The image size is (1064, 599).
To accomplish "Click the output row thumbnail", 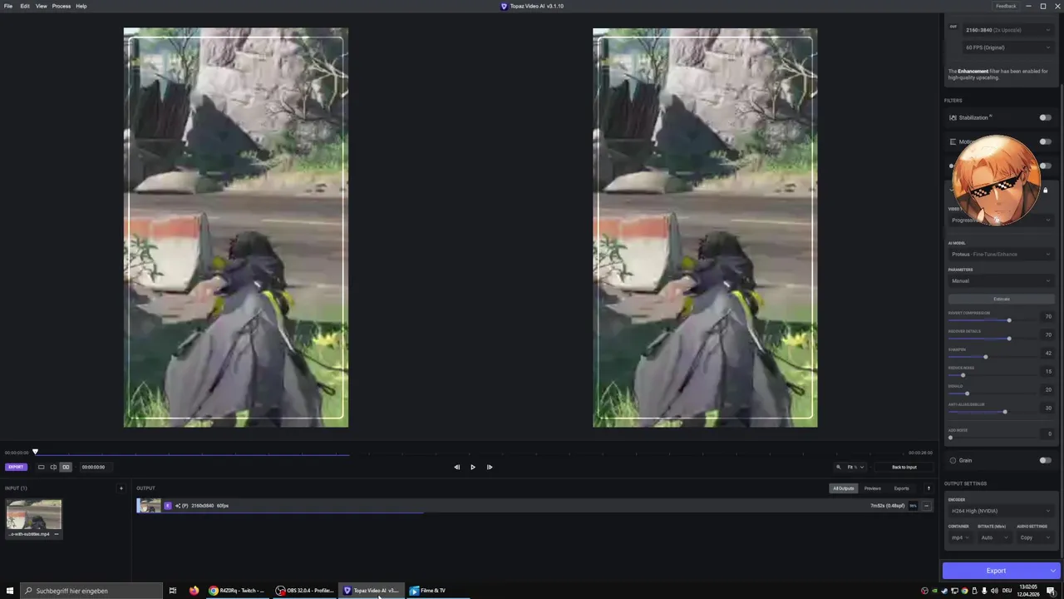I will [149, 505].
